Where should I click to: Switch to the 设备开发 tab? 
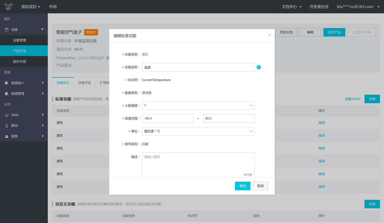click(85, 83)
